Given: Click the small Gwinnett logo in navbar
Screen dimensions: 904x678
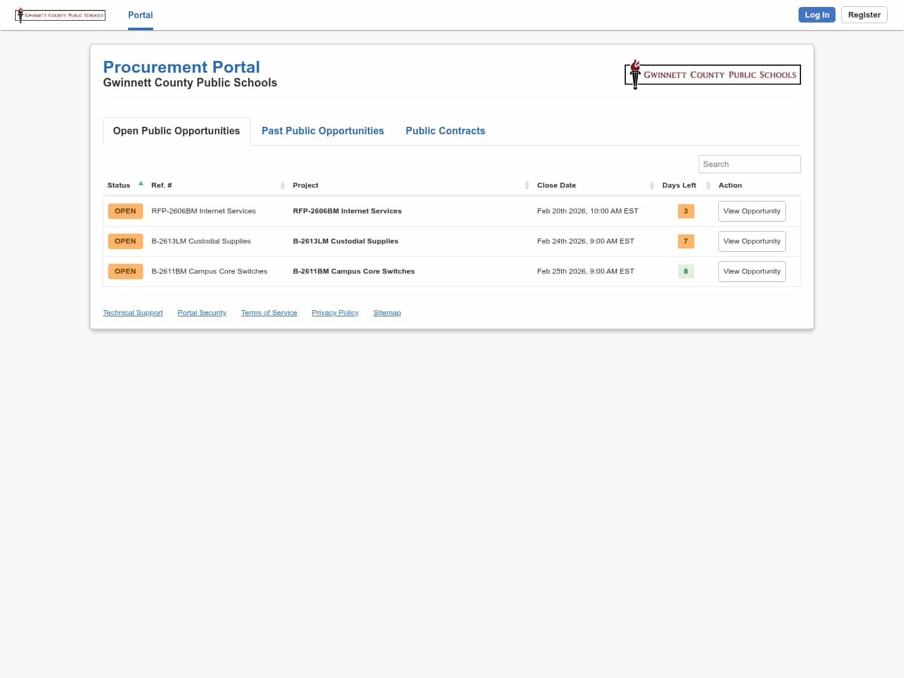Looking at the screenshot, I should (x=60, y=15).
